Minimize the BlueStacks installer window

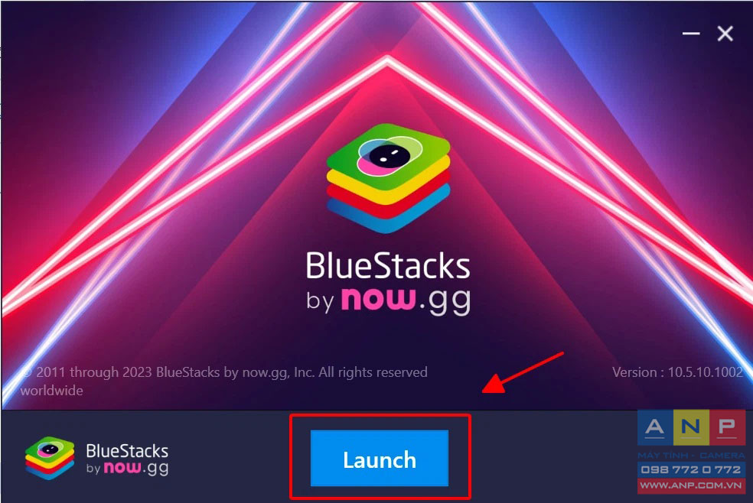(691, 34)
